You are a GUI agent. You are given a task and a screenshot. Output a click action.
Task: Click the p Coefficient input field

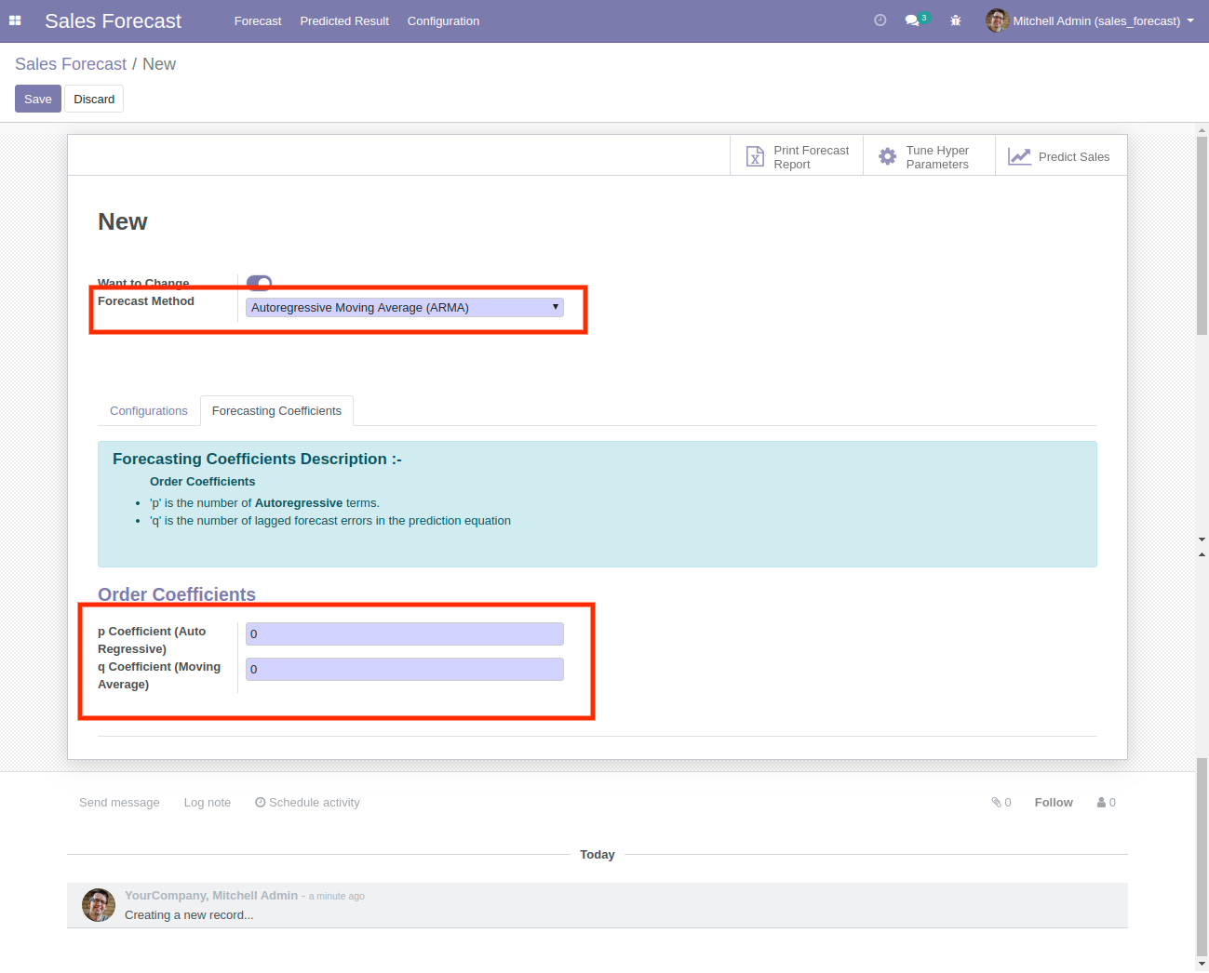[x=404, y=634]
